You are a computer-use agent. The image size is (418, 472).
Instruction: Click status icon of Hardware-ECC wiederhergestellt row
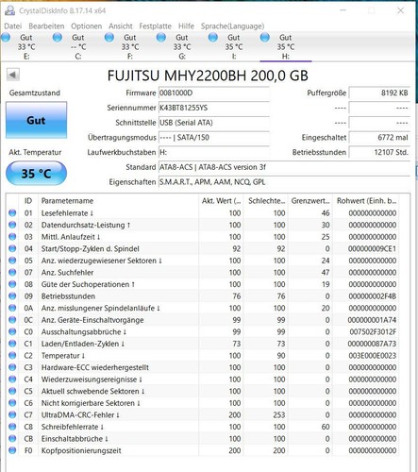[12, 367]
